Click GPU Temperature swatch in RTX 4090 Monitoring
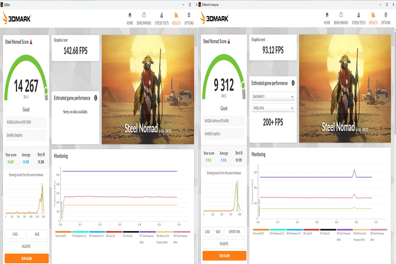 (295, 230)
